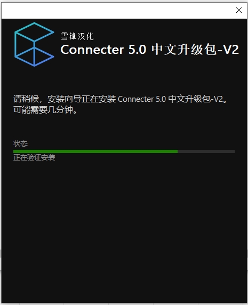Click the 请稍候 message line
Viewport: 248px width, 305px height.
(x=120, y=99)
